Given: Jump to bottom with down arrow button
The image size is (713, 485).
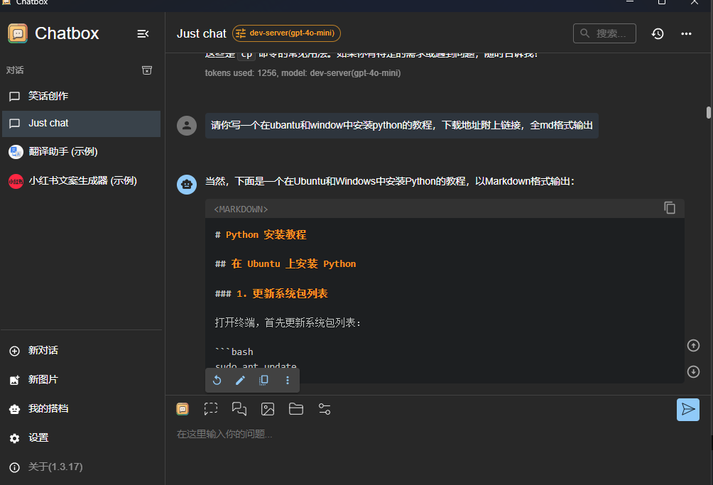Looking at the screenshot, I should tap(693, 372).
